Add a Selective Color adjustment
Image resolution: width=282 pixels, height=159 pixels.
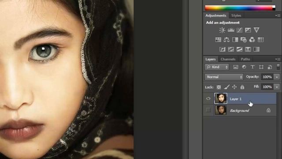[248, 49]
